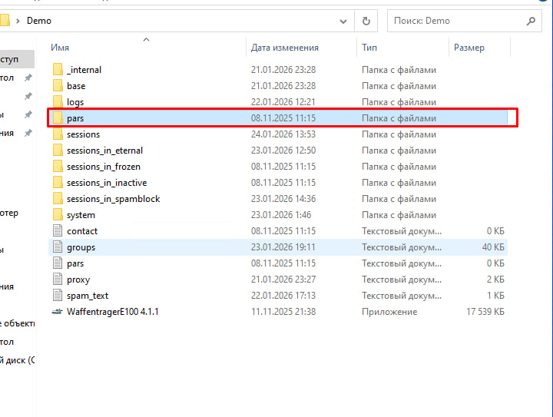Screen dimensions: 553x417
Task: Sort files by the Имя column
Action: [60, 48]
